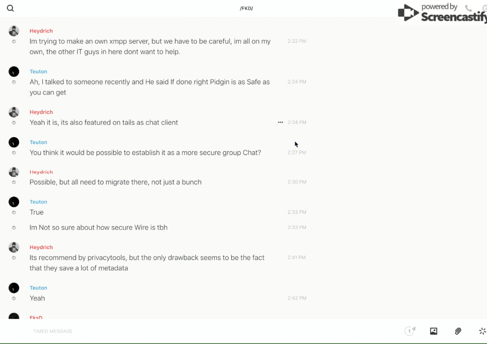Start a voice call with the phone icon
Image resolution: width=487 pixels, height=344 pixels.
[x=468, y=8]
